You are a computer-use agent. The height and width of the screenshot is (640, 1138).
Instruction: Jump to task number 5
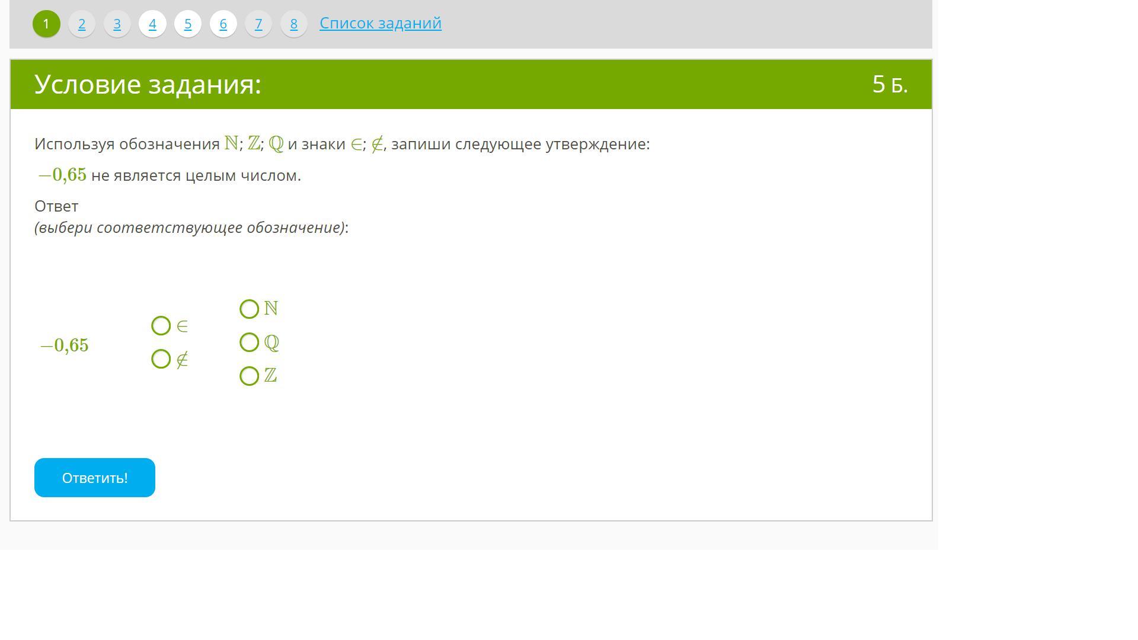[x=188, y=24]
